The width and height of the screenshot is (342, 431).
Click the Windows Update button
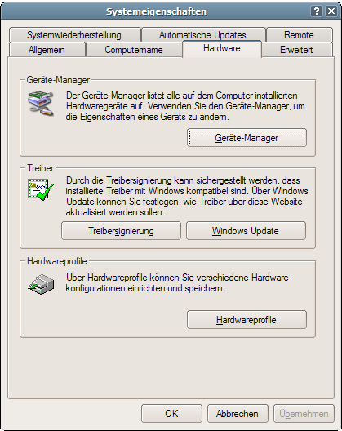coord(246,231)
